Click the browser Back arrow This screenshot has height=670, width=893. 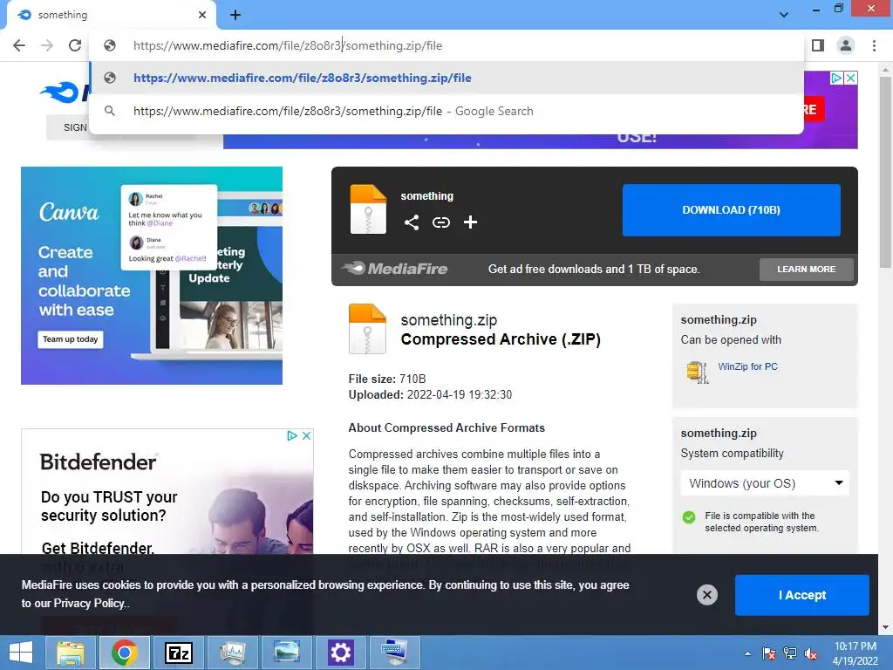19,45
